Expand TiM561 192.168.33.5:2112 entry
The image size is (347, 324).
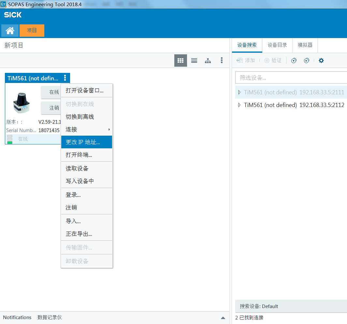pyautogui.click(x=239, y=105)
